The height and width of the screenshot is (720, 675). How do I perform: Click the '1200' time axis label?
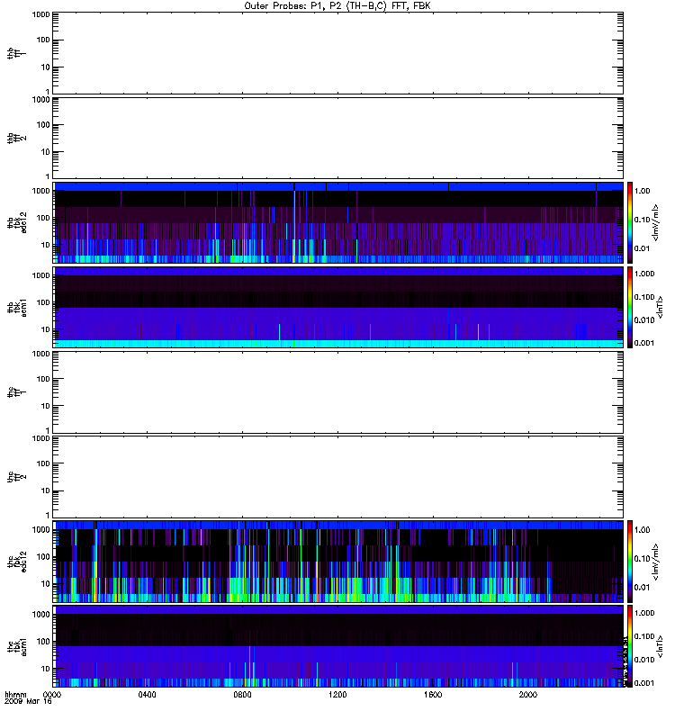point(337,695)
